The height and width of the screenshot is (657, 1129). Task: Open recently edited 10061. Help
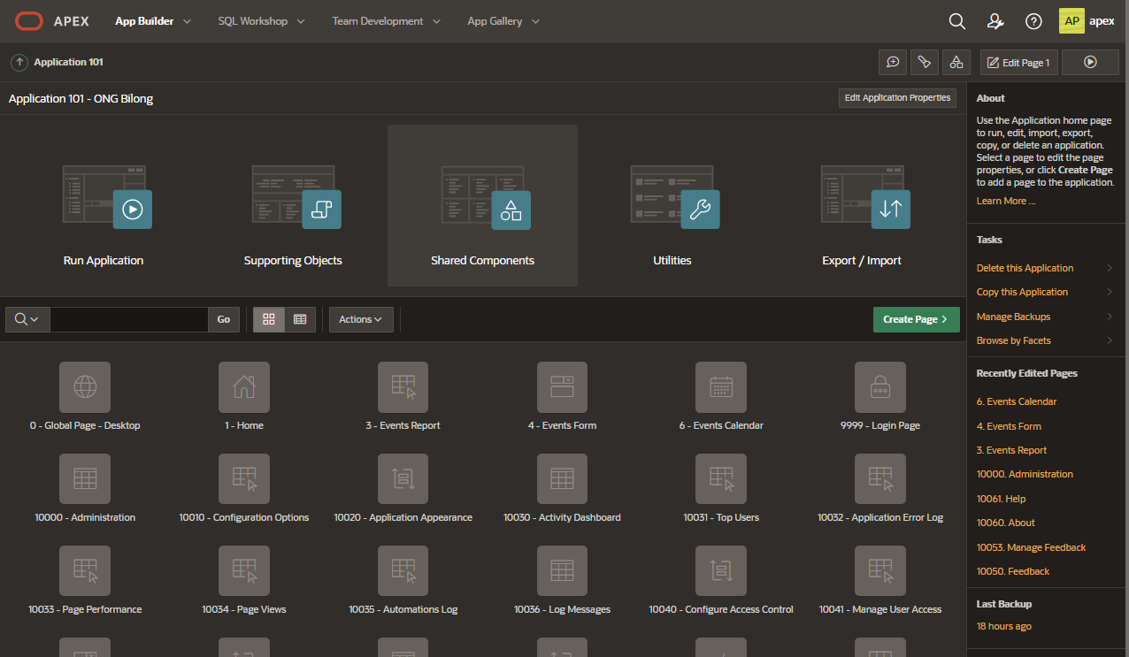tap(1002, 499)
